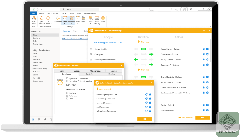Open the Quick Access Toolbar dropdown

(41, 9)
